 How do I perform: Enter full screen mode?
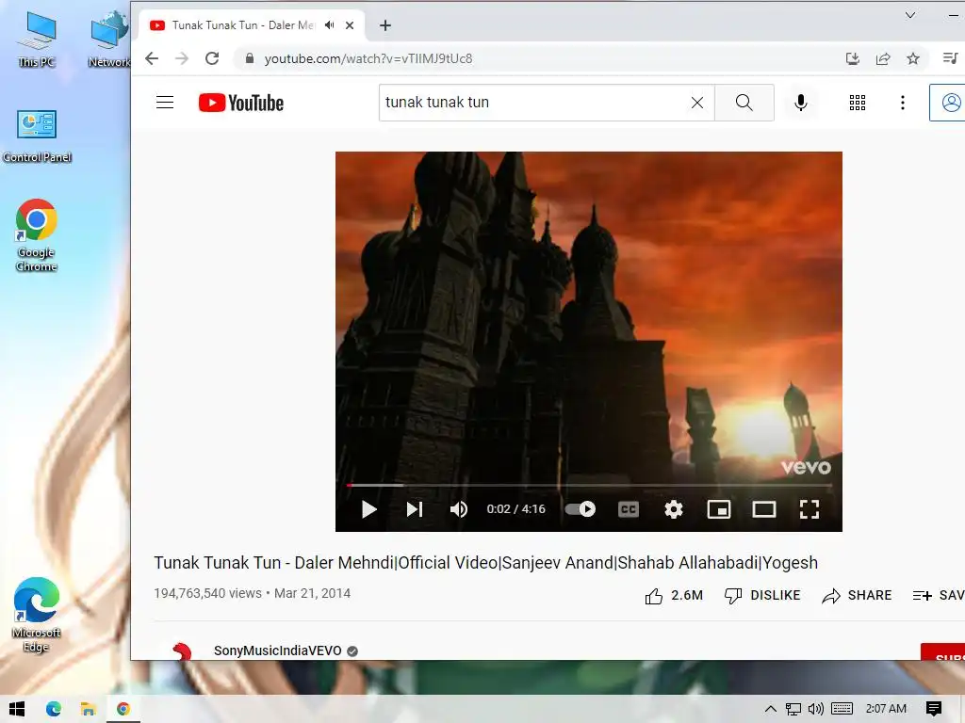(809, 509)
